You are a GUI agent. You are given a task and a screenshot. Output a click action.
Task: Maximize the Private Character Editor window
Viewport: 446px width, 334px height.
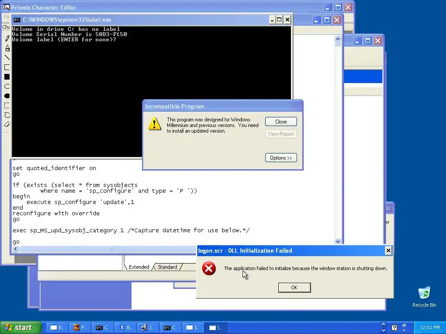[338, 7]
